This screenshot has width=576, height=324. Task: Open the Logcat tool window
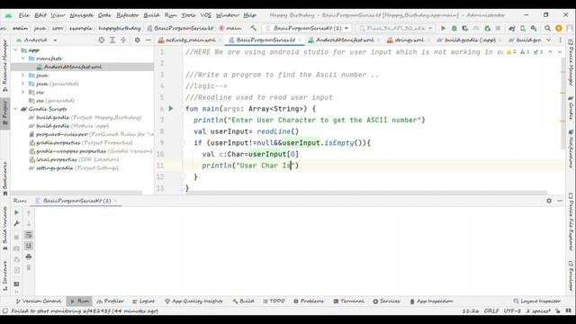(144, 301)
